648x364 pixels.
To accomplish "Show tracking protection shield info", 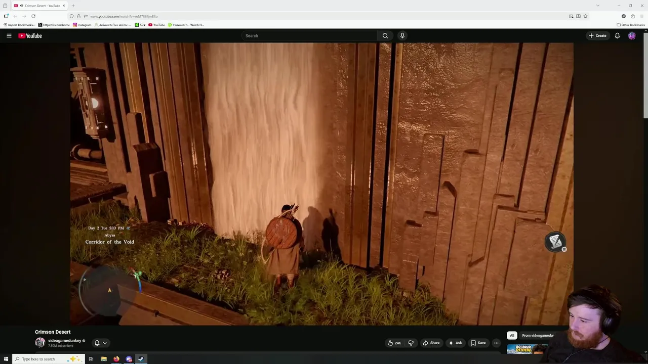I will [71, 16].
